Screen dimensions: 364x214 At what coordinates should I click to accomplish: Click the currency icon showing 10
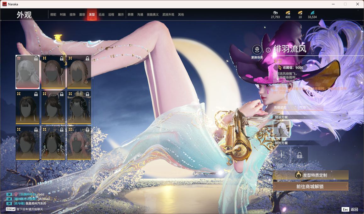pyautogui.click(x=300, y=13)
